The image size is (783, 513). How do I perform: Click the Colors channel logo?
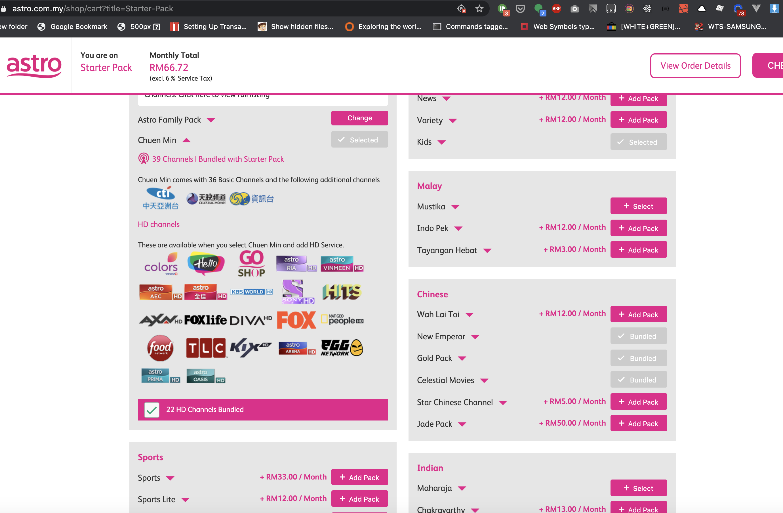click(161, 264)
